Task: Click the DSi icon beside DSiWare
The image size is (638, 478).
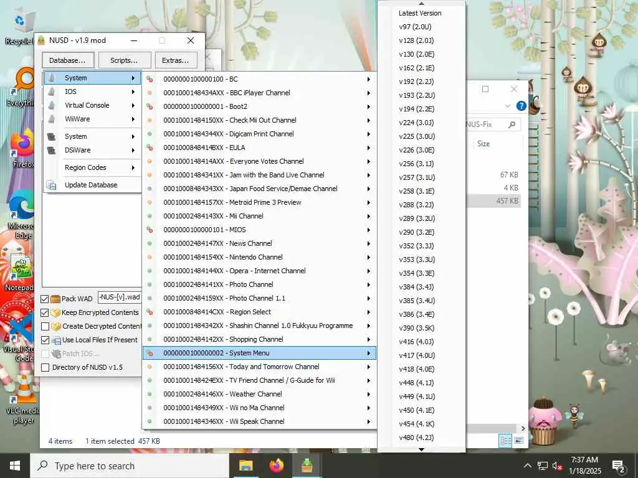Action: (52, 151)
